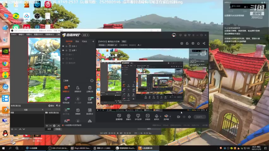Add a new scene with plus button

(12, 129)
